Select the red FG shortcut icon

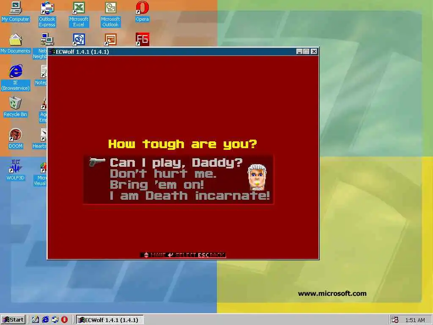[x=142, y=39]
